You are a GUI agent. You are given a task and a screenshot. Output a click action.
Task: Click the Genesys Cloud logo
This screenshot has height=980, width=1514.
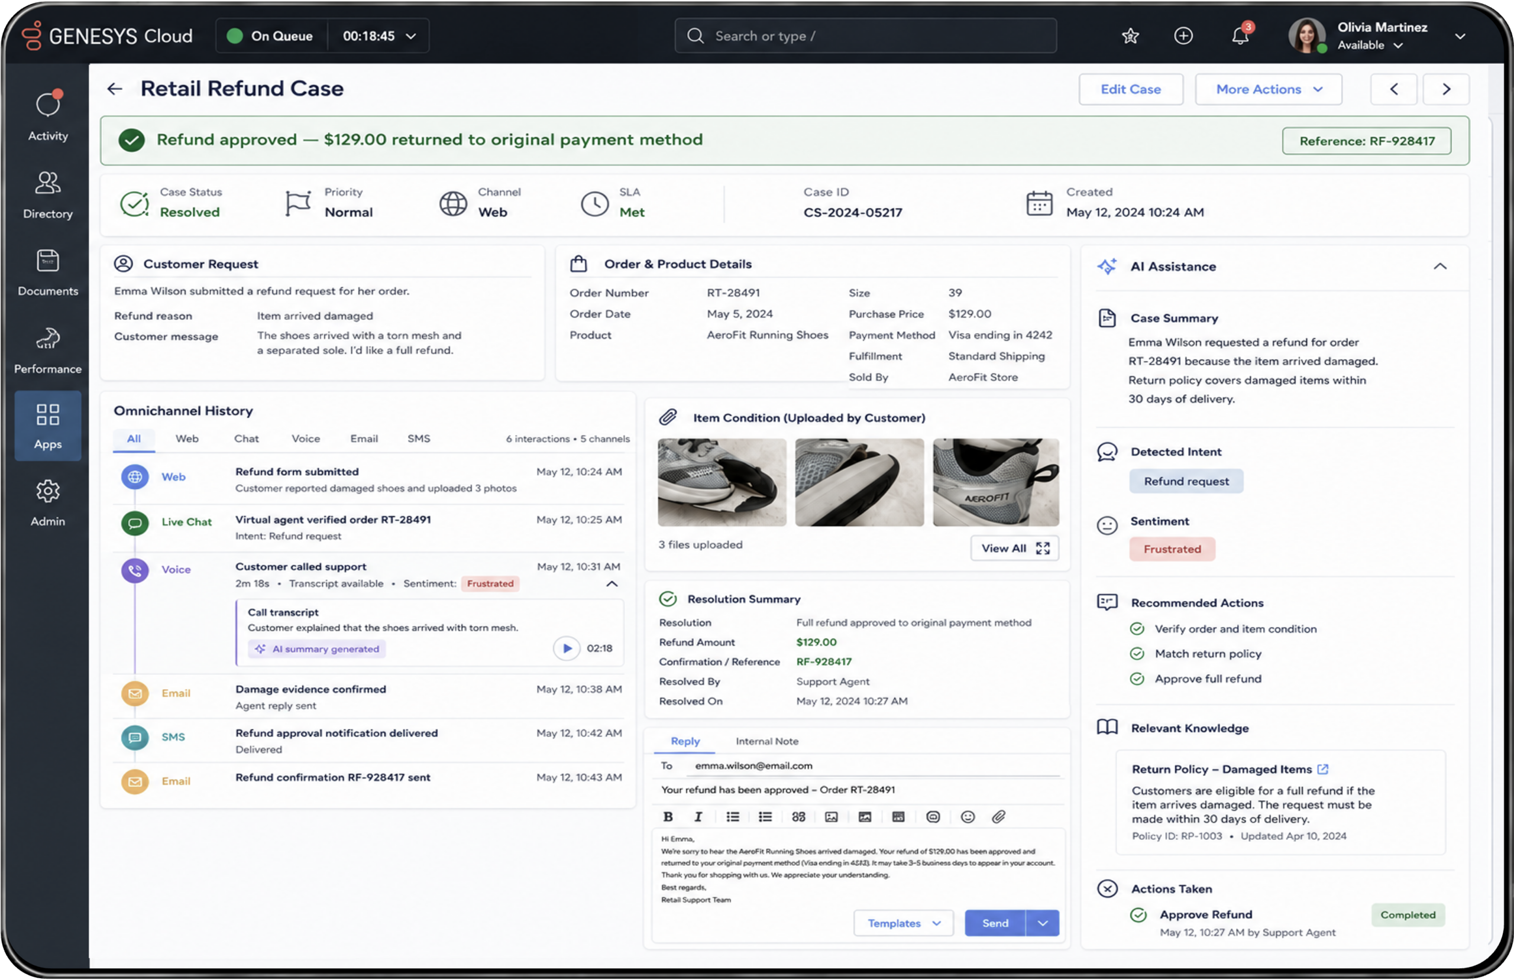click(107, 35)
